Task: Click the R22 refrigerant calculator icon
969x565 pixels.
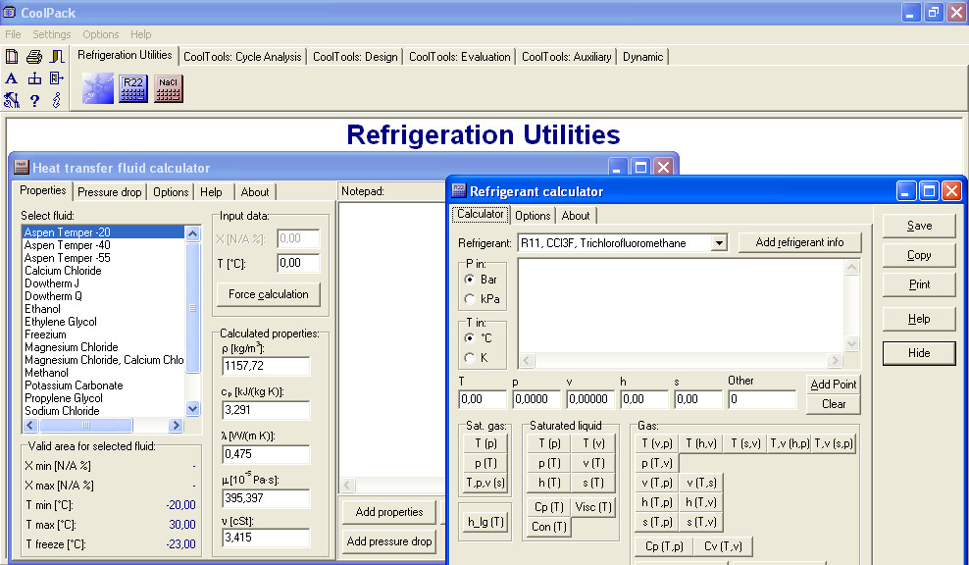Action: tap(132, 88)
